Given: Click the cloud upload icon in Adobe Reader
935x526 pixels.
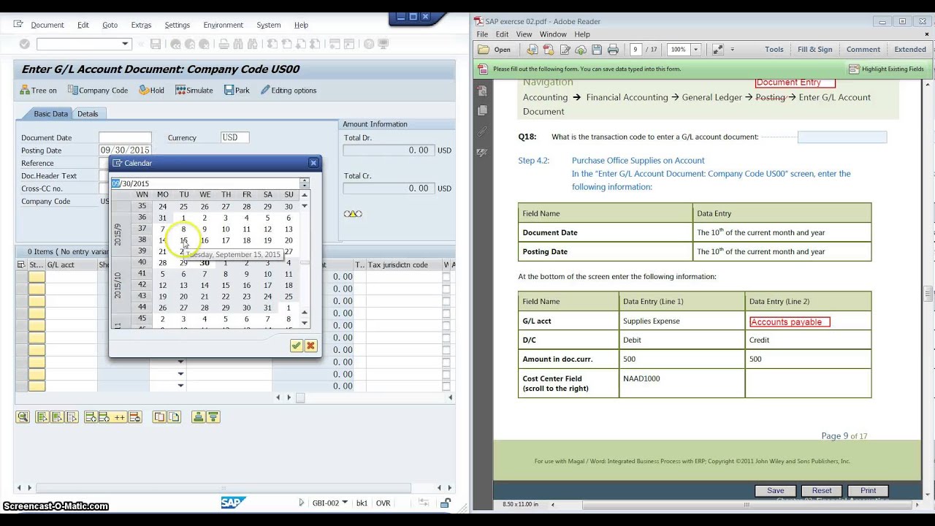Looking at the screenshot, I should (x=581, y=50).
